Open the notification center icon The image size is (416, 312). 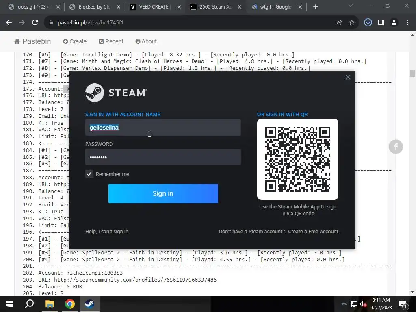[x=403, y=304]
